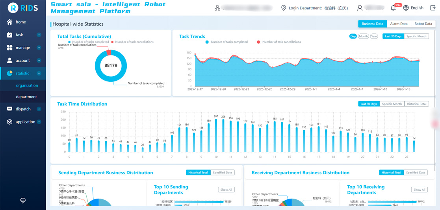Click the dispatch chart icon
The image size is (440, 210).
point(9,109)
